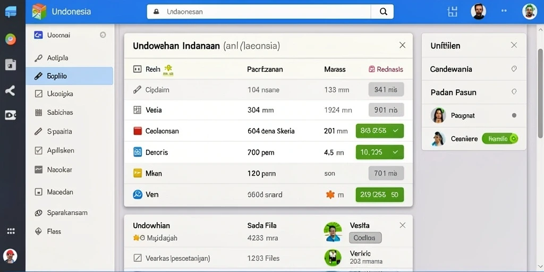Open the Ceaniiere contact avatar

[x=438, y=139]
